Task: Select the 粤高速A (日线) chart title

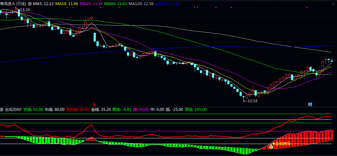Action: click(13, 4)
